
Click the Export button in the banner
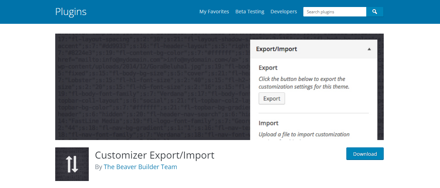coord(272,98)
